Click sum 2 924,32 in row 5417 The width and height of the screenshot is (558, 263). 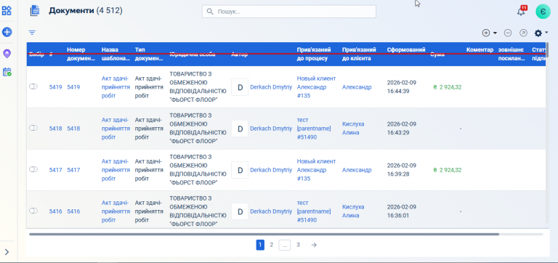click(x=448, y=170)
